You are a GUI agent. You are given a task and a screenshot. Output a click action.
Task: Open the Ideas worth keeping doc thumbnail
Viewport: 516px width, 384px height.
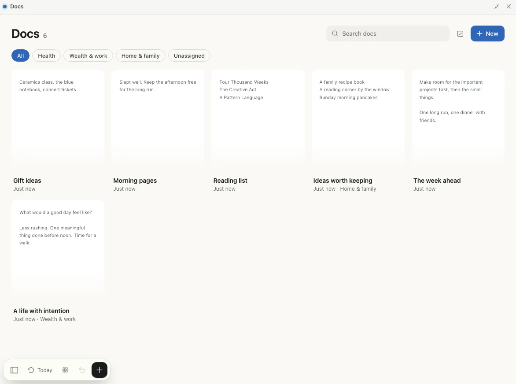[x=358, y=119]
